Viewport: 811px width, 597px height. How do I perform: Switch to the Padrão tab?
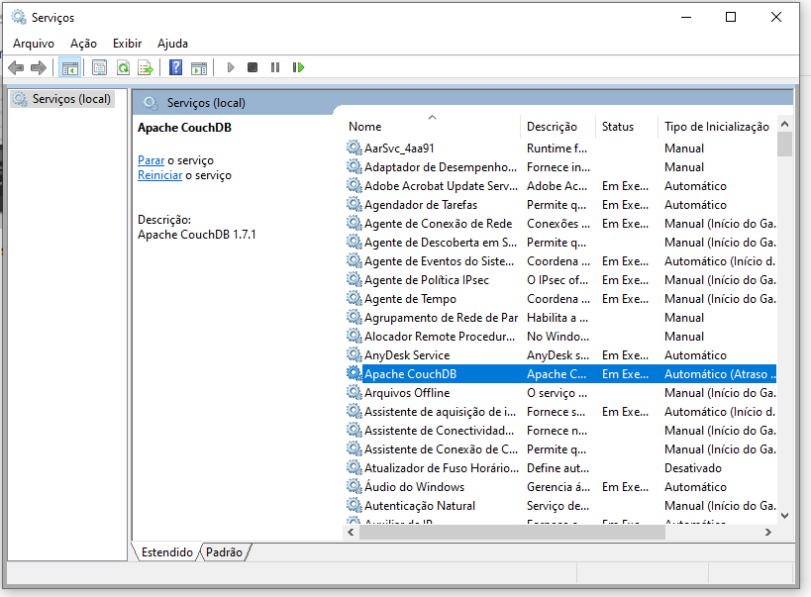(x=224, y=552)
